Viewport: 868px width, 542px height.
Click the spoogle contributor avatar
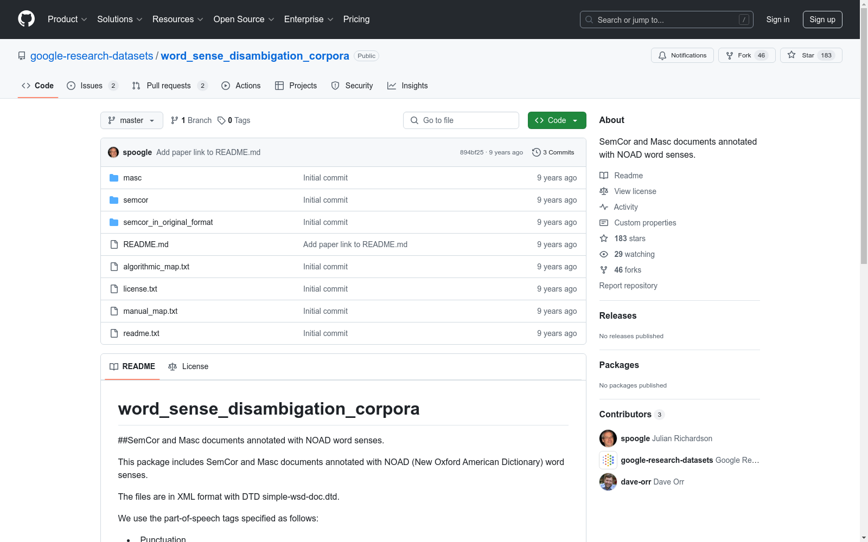click(x=608, y=438)
